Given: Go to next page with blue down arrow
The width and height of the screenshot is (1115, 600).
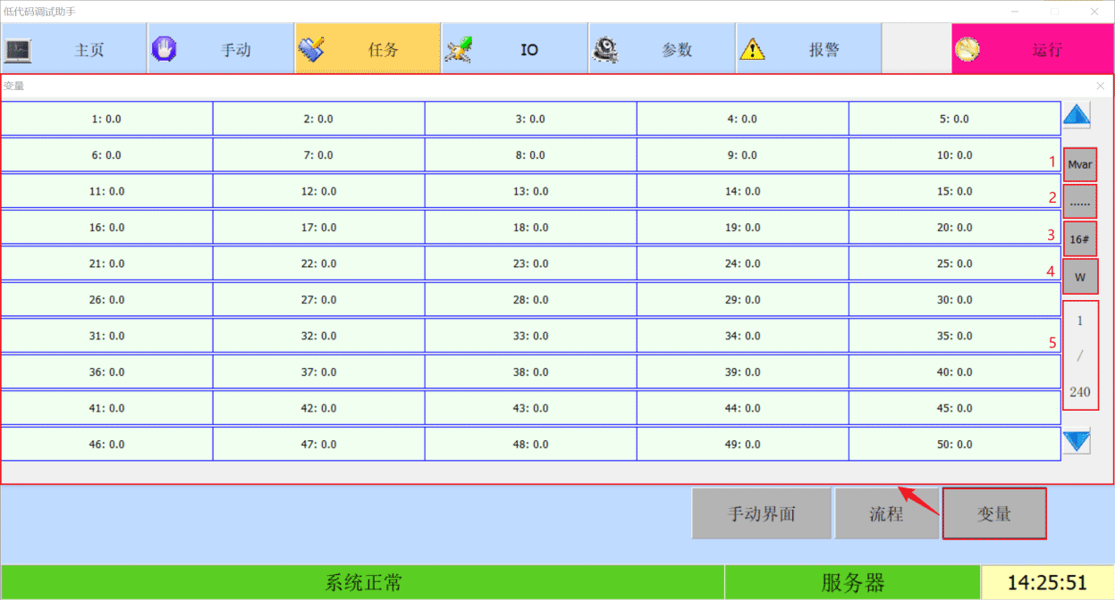Looking at the screenshot, I should pyautogui.click(x=1077, y=441).
